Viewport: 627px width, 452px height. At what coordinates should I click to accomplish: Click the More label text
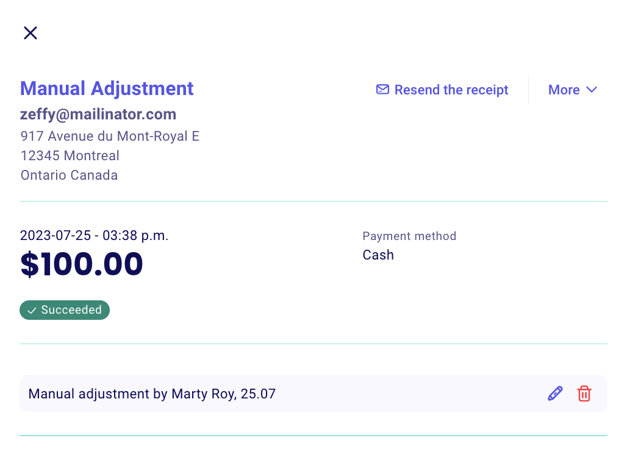[564, 90]
